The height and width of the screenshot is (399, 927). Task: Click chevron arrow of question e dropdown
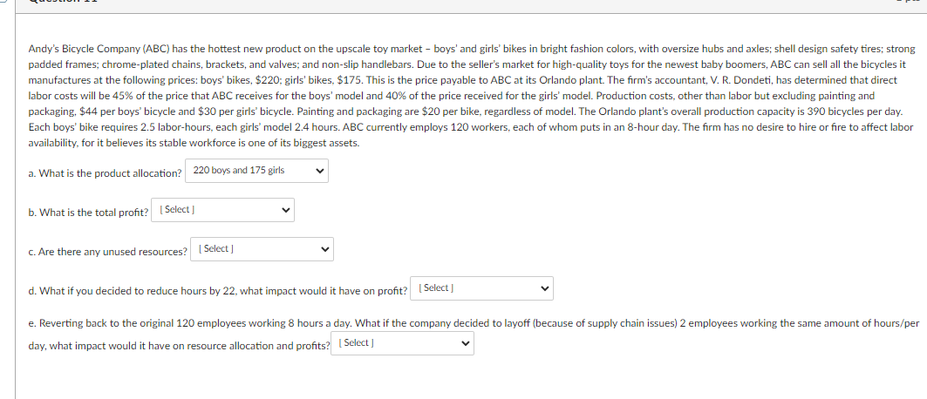(465, 343)
